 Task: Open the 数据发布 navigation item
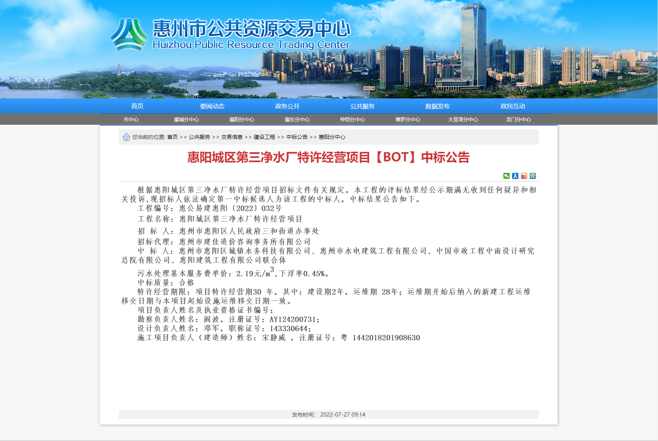437,106
